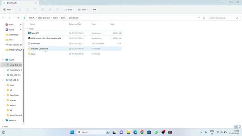Expand the Local Disk (C:) tree node
242x136 pixels.
coord(4,65)
